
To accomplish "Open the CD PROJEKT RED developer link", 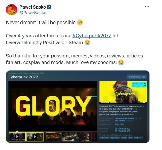I will [122, 129].
